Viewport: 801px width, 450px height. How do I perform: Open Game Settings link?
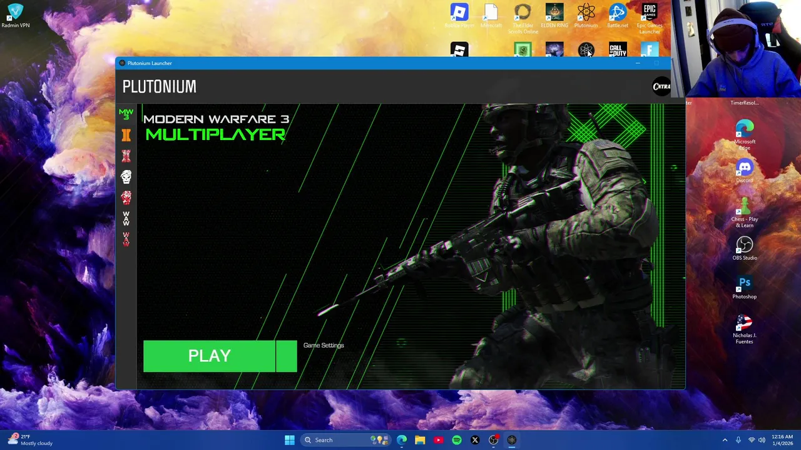pyautogui.click(x=324, y=346)
